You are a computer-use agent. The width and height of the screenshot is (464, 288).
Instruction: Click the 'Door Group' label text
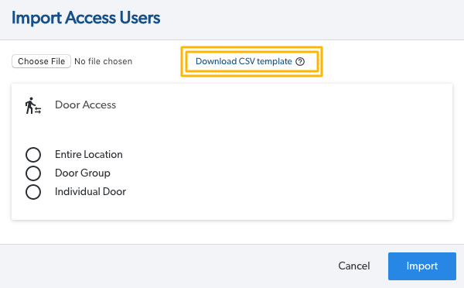point(83,173)
